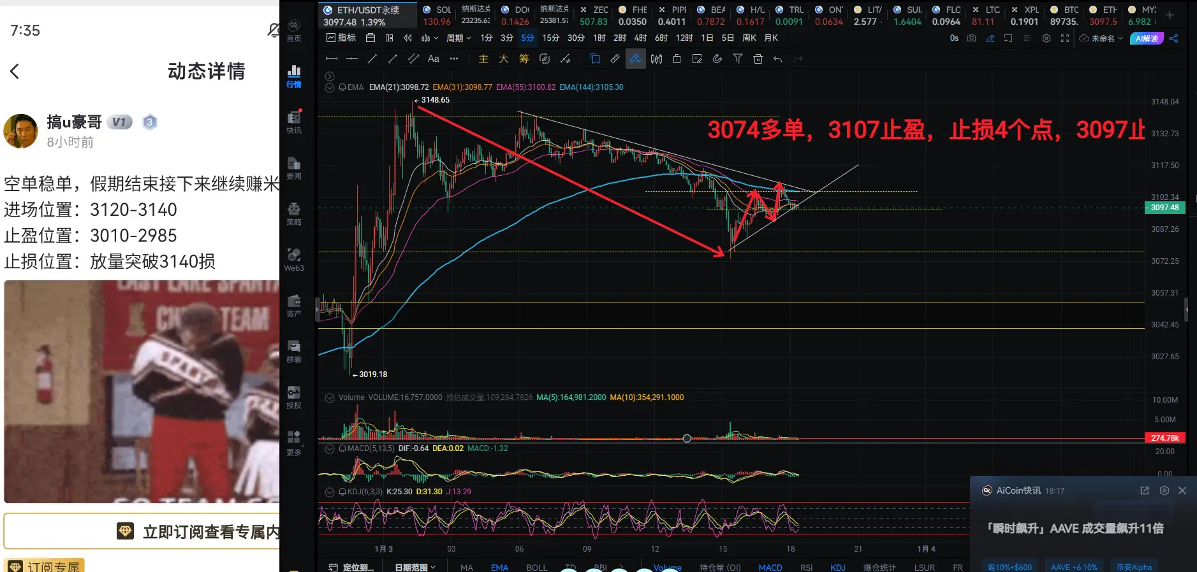
Task: Take a chart screenshot with camera icon
Action: click(971, 38)
